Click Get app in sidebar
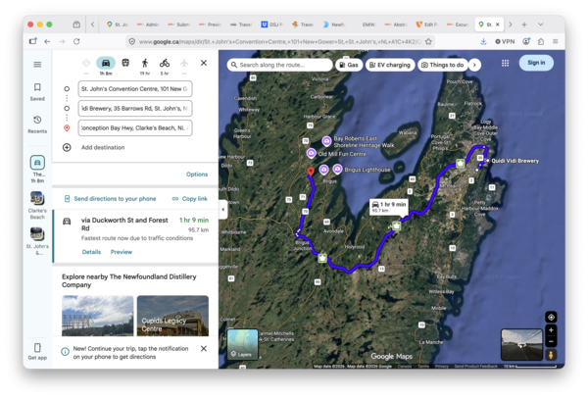The image size is (588, 399). [37, 351]
